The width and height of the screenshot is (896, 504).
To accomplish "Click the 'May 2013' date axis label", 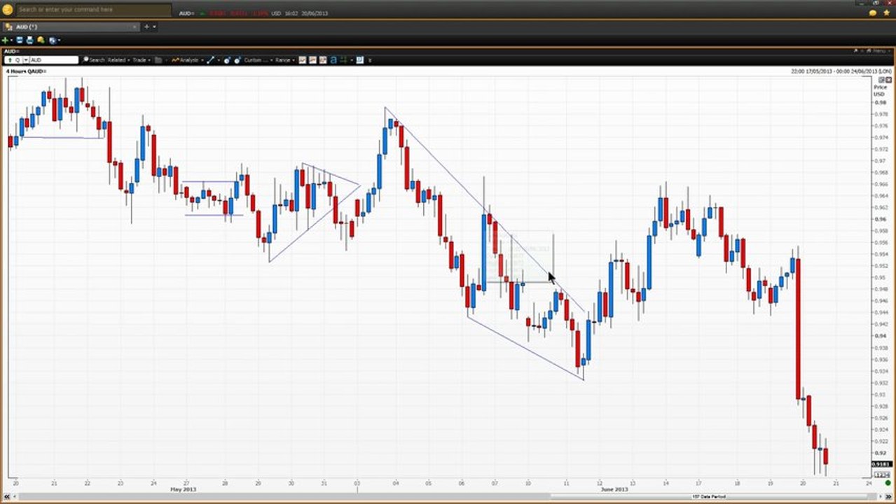I will 183,489.
